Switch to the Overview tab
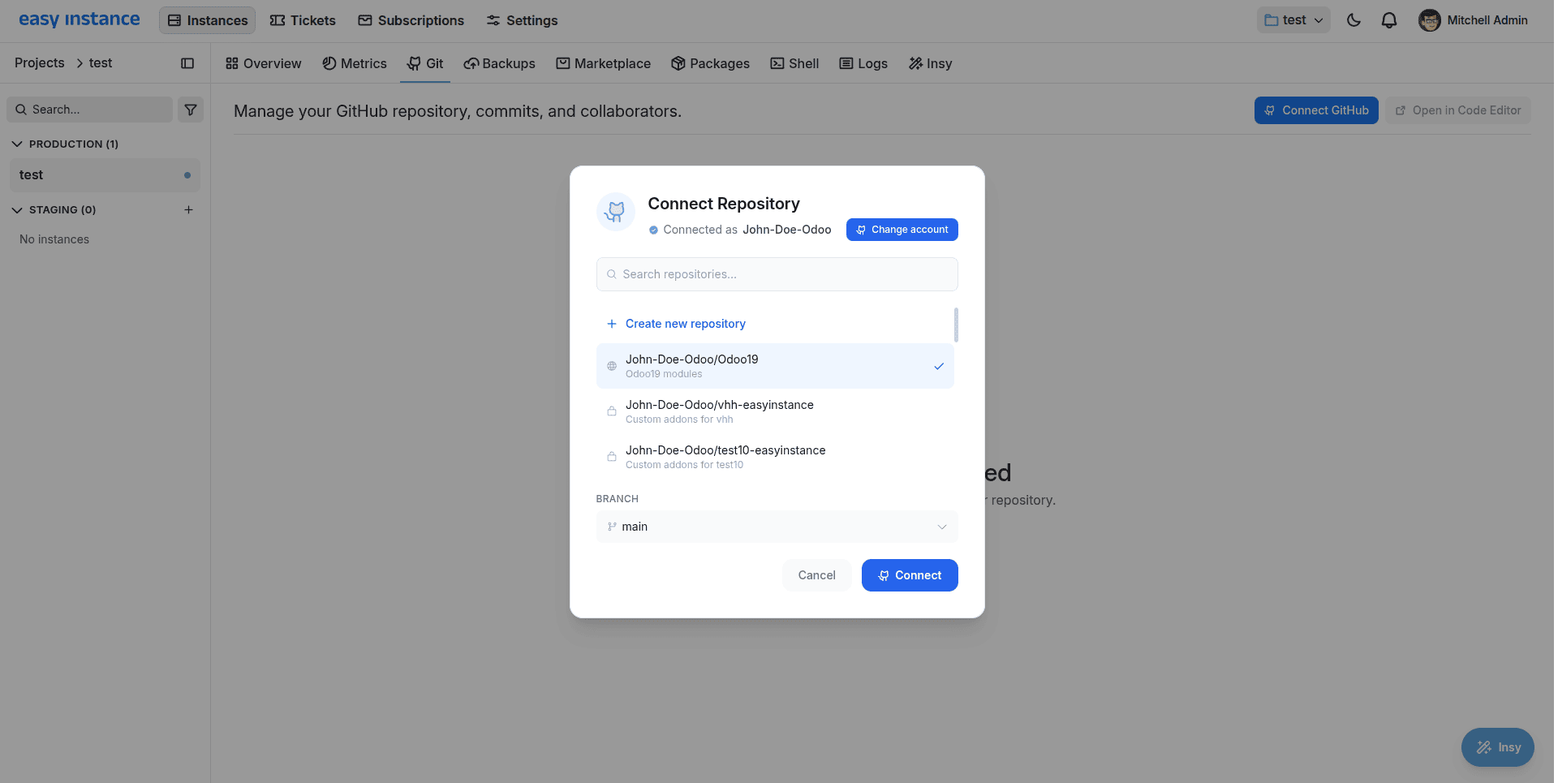The image size is (1558, 783). click(x=263, y=63)
